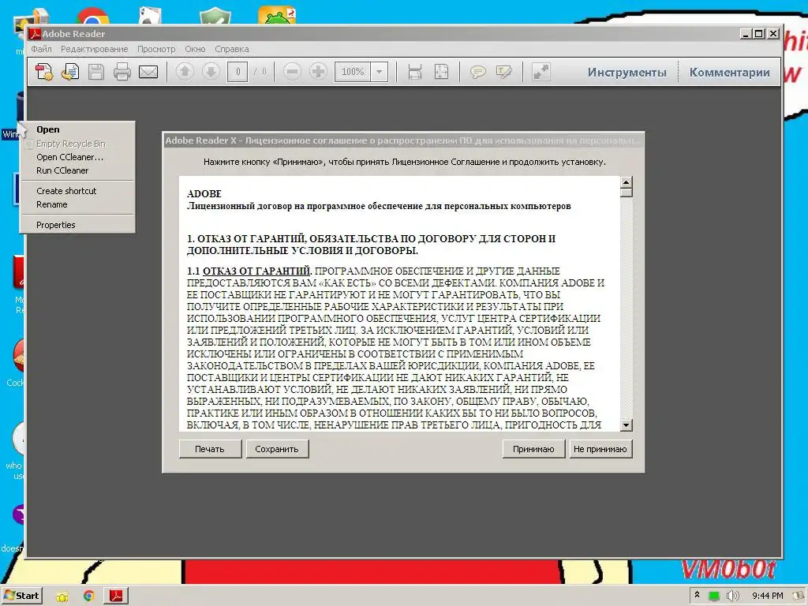Screen dimensions: 808x606
Task: Click the Fit width scrolling icon
Action: pos(415,72)
